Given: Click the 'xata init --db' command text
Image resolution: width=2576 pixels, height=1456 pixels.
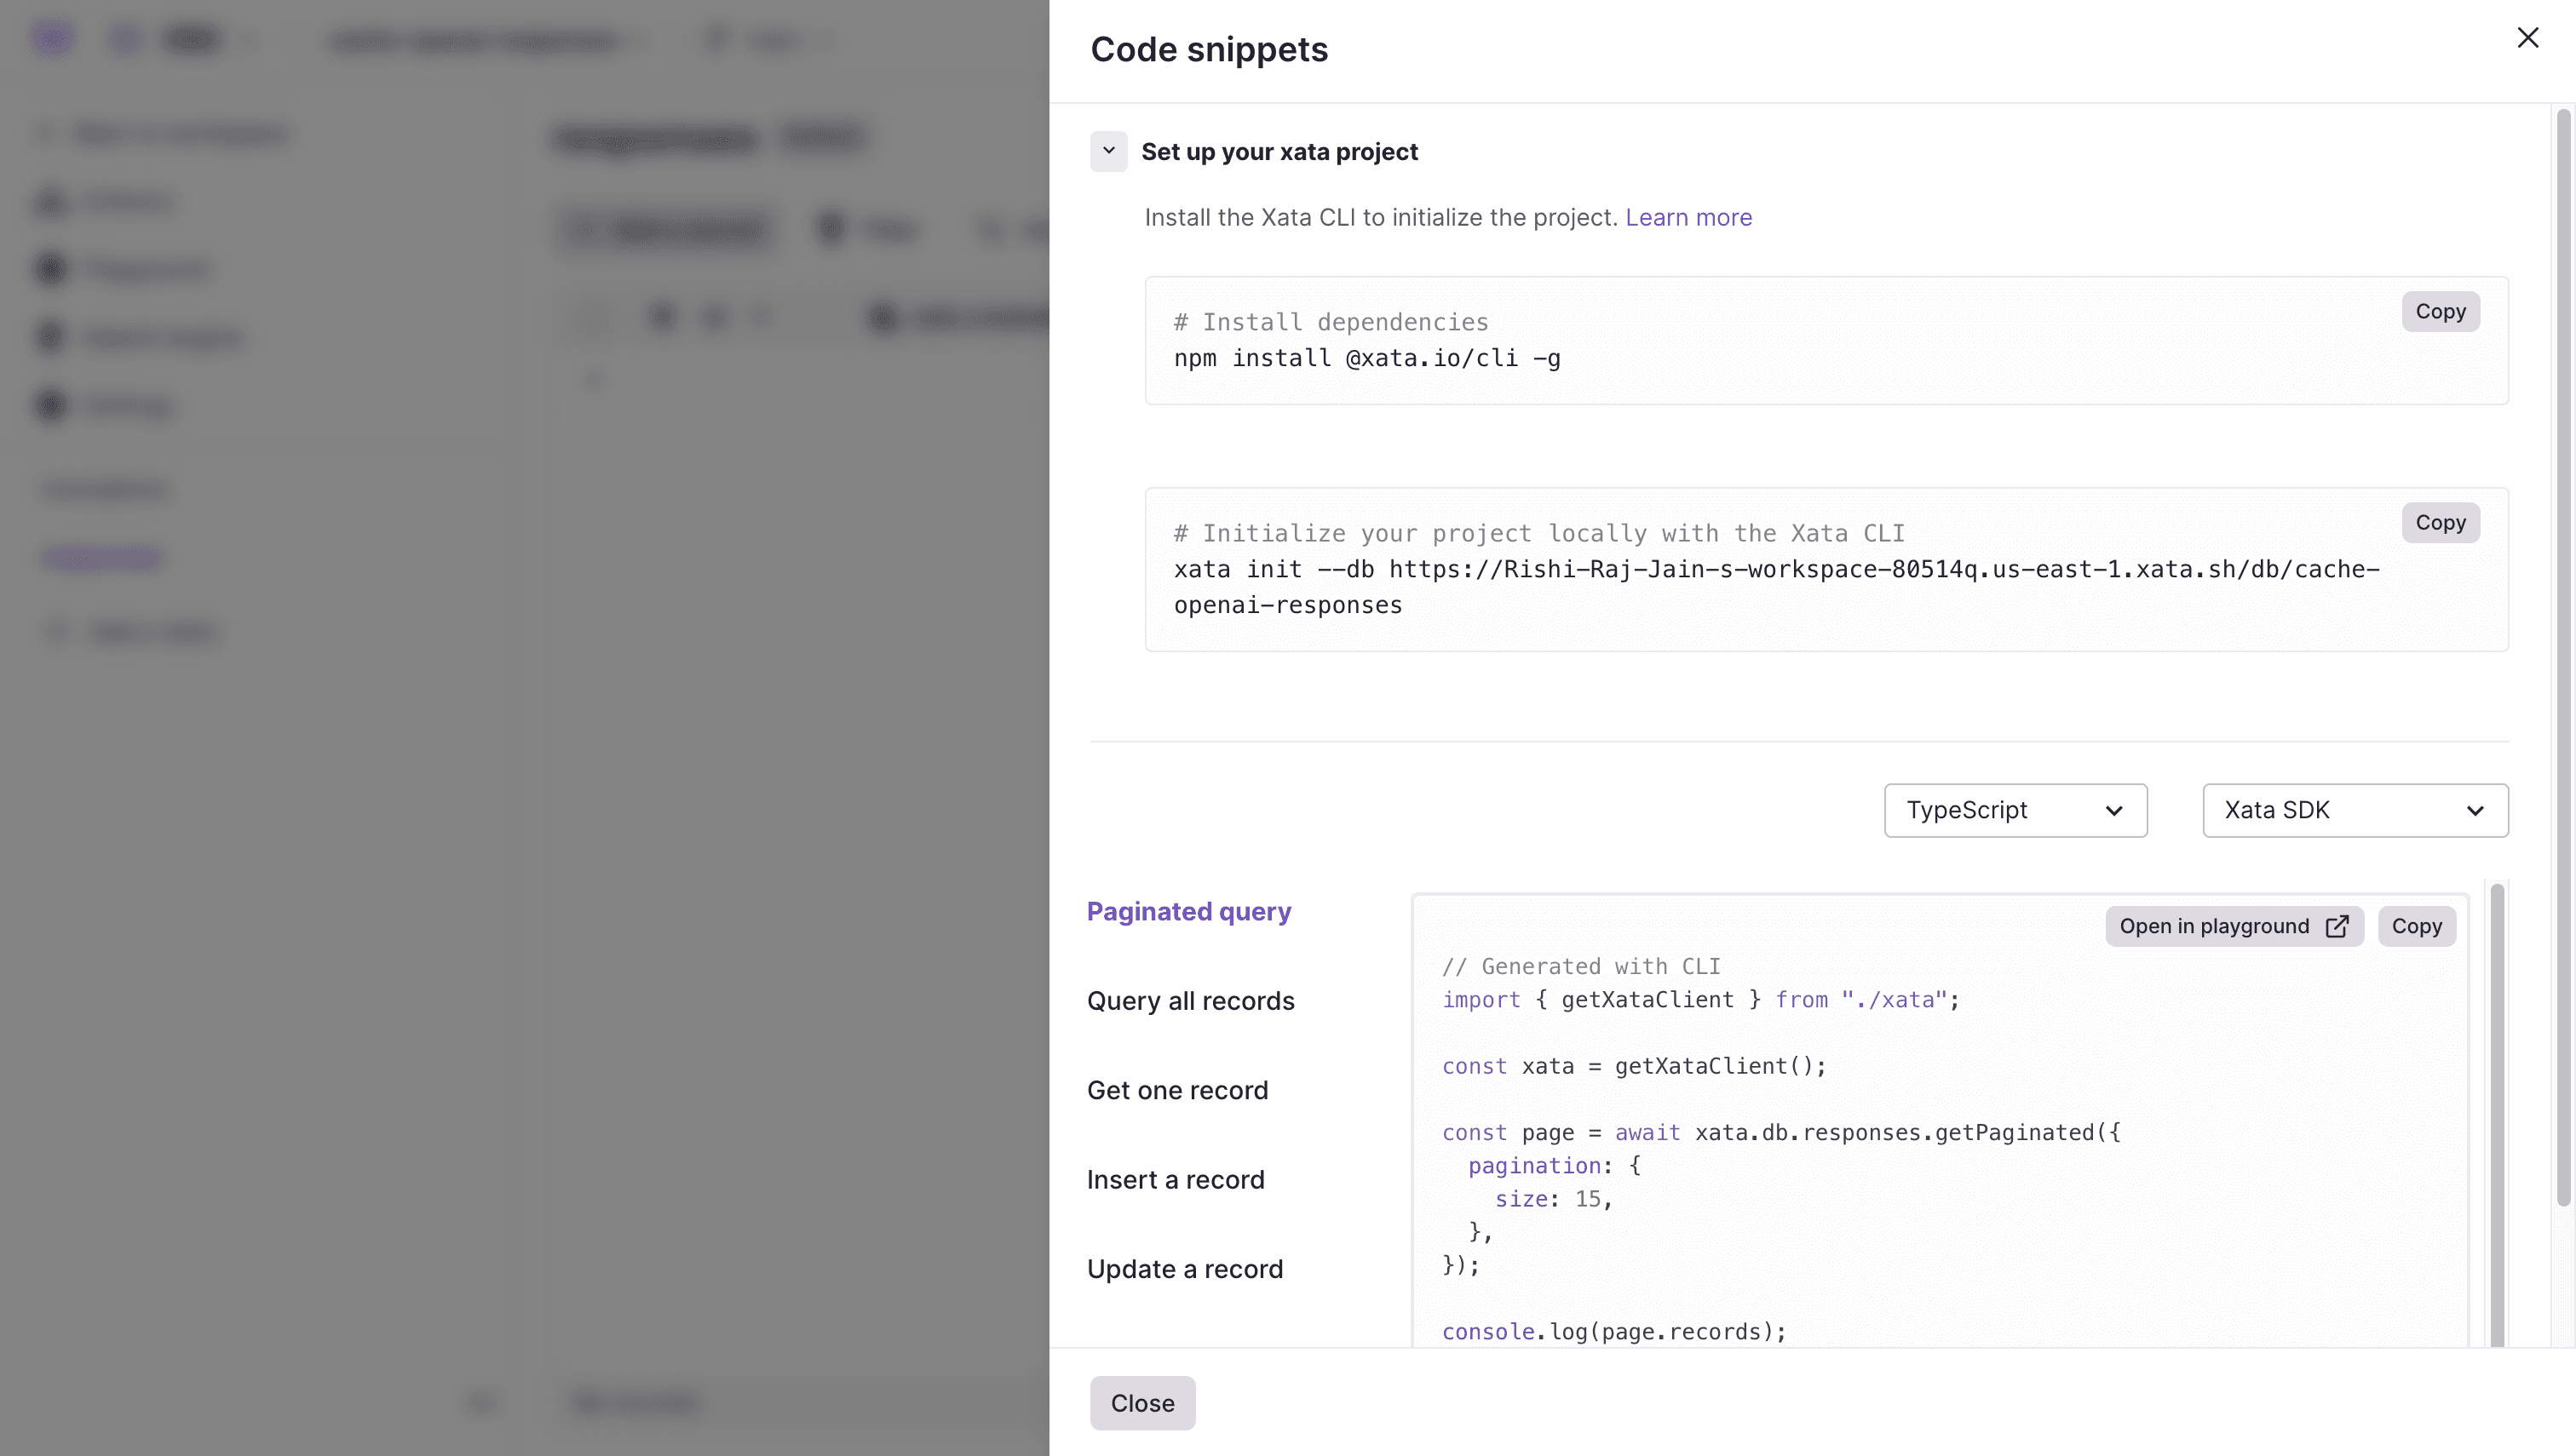Looking at the screenshot, I should (x=1776, y=587).
